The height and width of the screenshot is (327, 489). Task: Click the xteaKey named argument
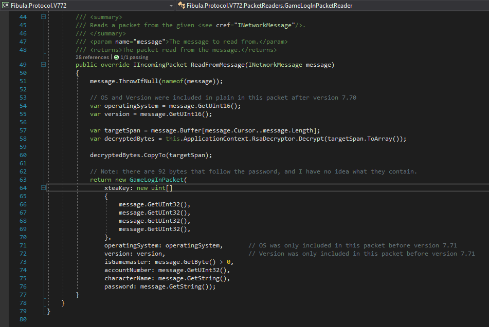(x=118, y=188)
